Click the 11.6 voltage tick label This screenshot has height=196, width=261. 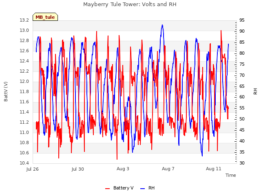click(24, 102)
